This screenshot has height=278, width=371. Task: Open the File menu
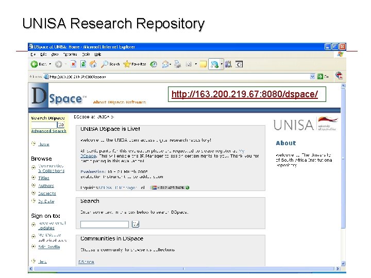(x=33, y=55)
